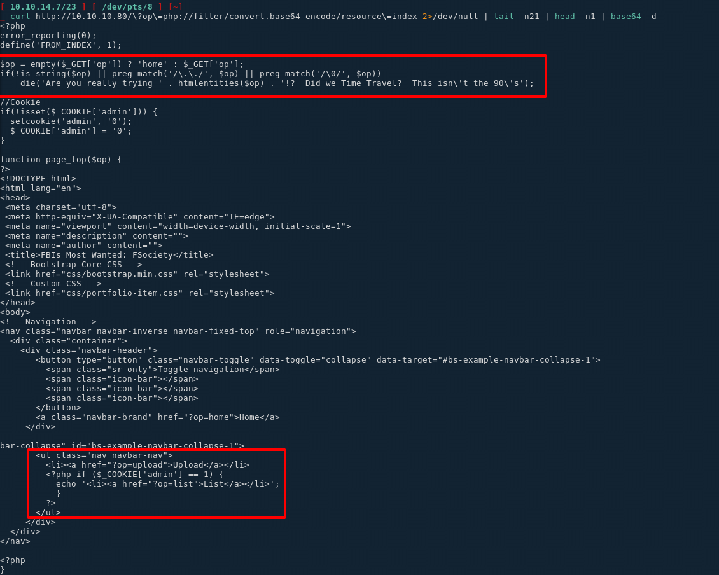Click the button navbar-toggle line
This screenshot has height=575, width=719.
tap(318, 361)
